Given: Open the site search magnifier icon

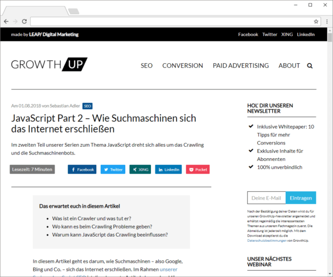Looking at the screenshot, I should [310, 66].
